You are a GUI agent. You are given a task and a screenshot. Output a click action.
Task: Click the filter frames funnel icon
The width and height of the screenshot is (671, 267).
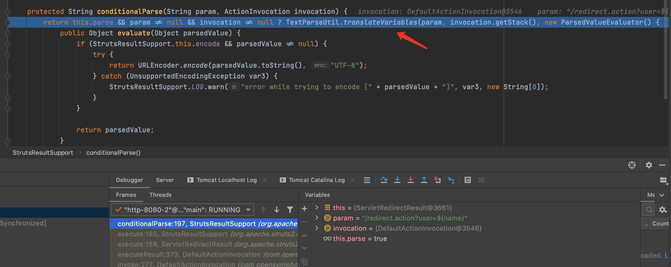click(x=290, y=209)
